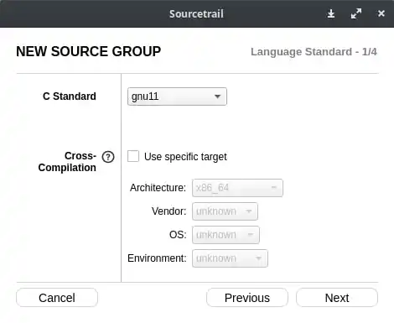Open the Environment unknown dropdown
The image size is (394, 323).
click(x=230, y=258)
